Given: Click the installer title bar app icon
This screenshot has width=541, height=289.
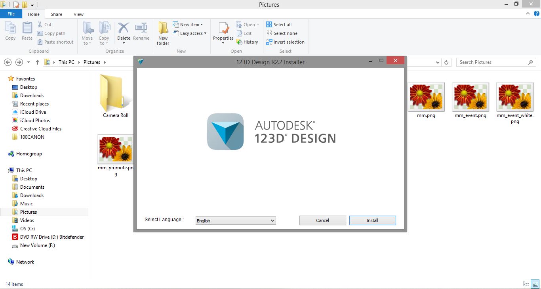Looking at the screenshot, I should [x=141, y=61].
